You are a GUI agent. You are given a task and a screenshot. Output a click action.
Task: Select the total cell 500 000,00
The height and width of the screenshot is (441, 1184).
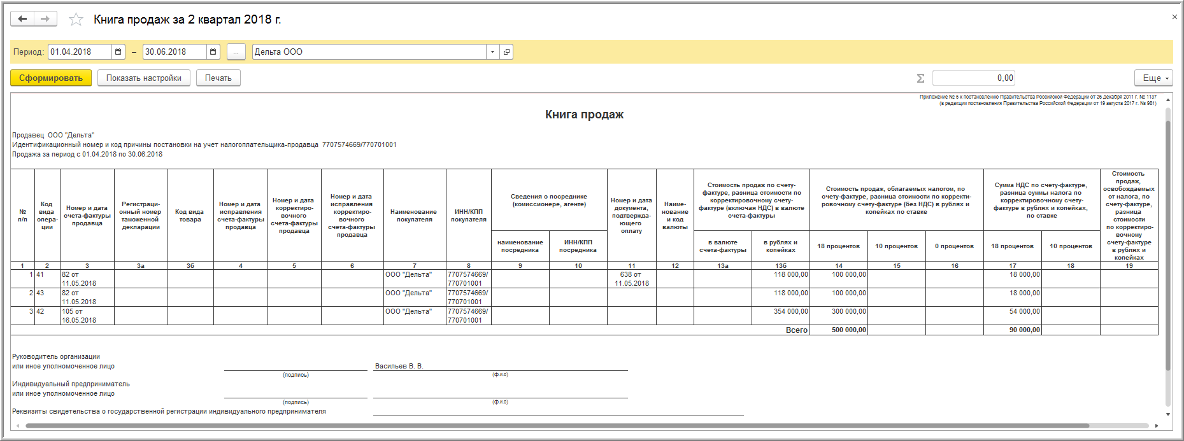tap(839, 330)
